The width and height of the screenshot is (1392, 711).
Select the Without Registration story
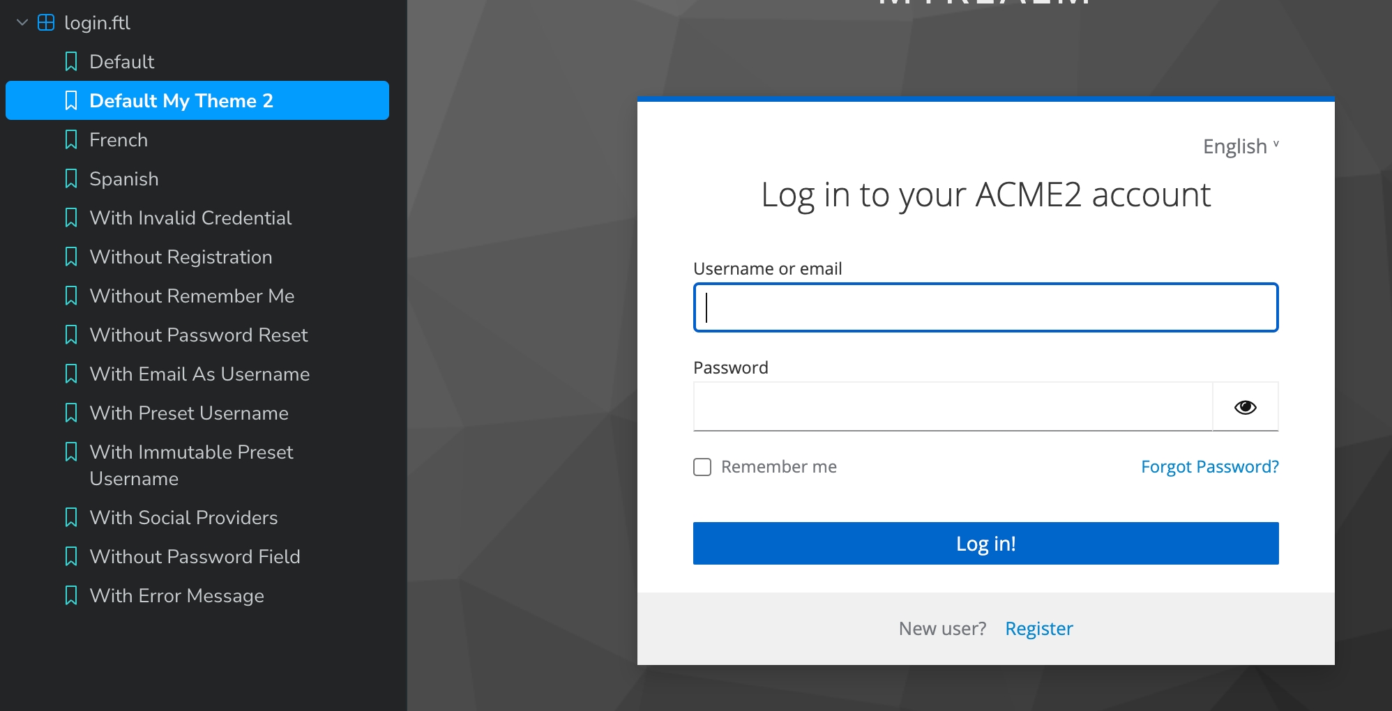coord(181,257)
